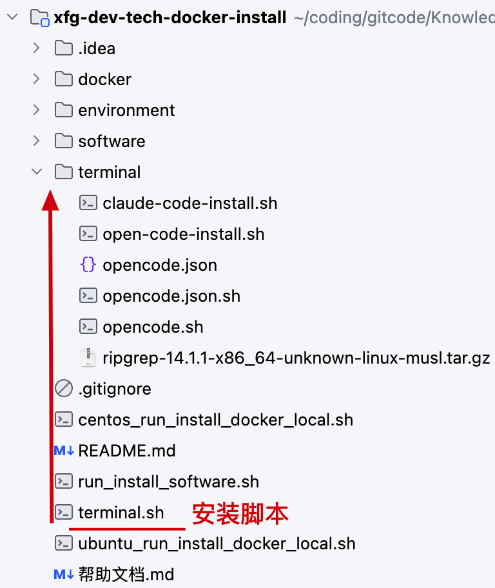Image resolution: width=495 pixels, height=588 pixels.
Task: Expand the .idea folder chevron
Action: (37, 48)
